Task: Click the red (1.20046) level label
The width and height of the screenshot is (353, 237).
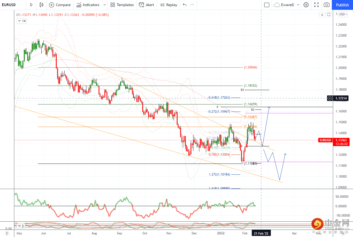Action: click(x=250, y=67)
